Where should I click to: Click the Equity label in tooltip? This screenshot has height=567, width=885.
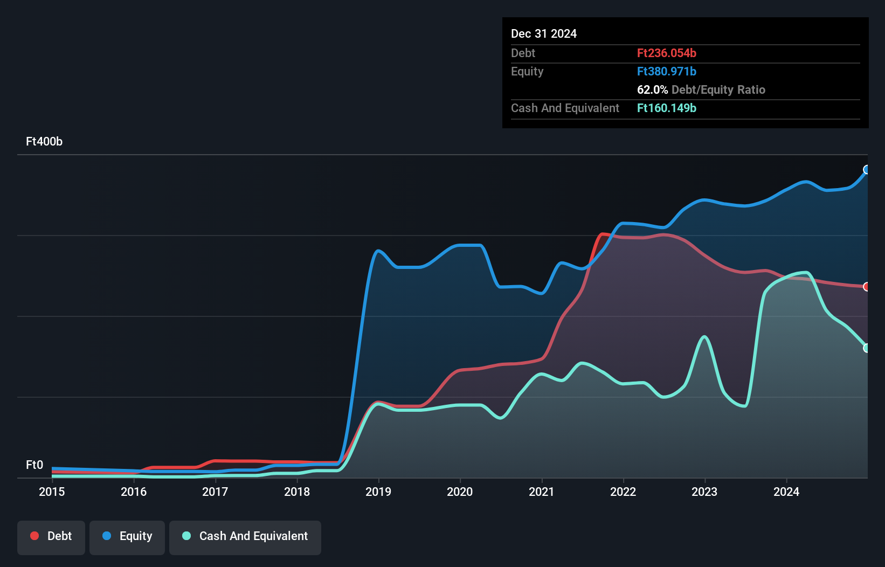tap(527, 72)
